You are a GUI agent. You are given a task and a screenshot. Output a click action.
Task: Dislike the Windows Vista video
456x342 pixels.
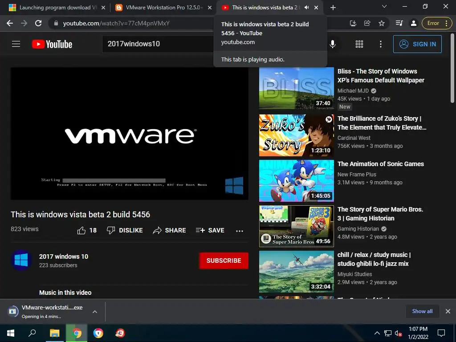125,230
